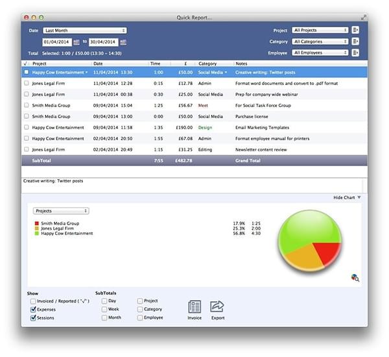
Task: Tick checkbox for Happy Cow 20:50 row
Action: point(27,138)
